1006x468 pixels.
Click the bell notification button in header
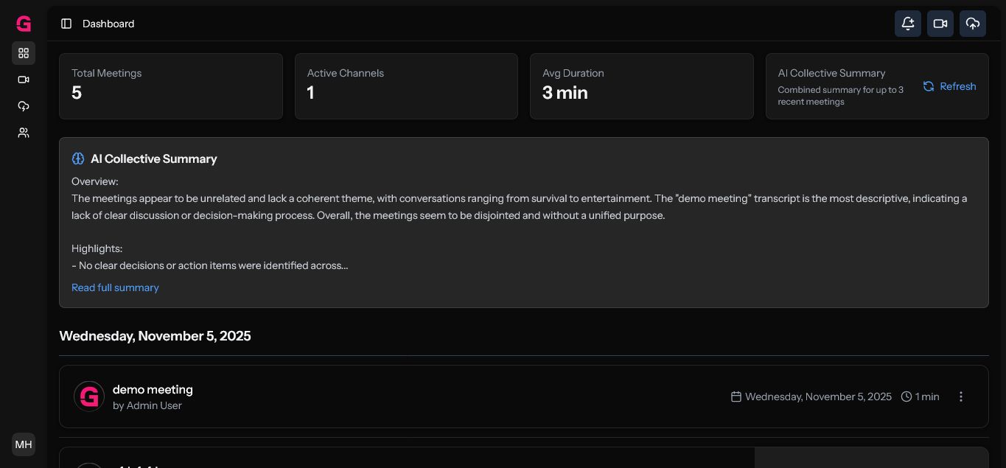[908, 24]
